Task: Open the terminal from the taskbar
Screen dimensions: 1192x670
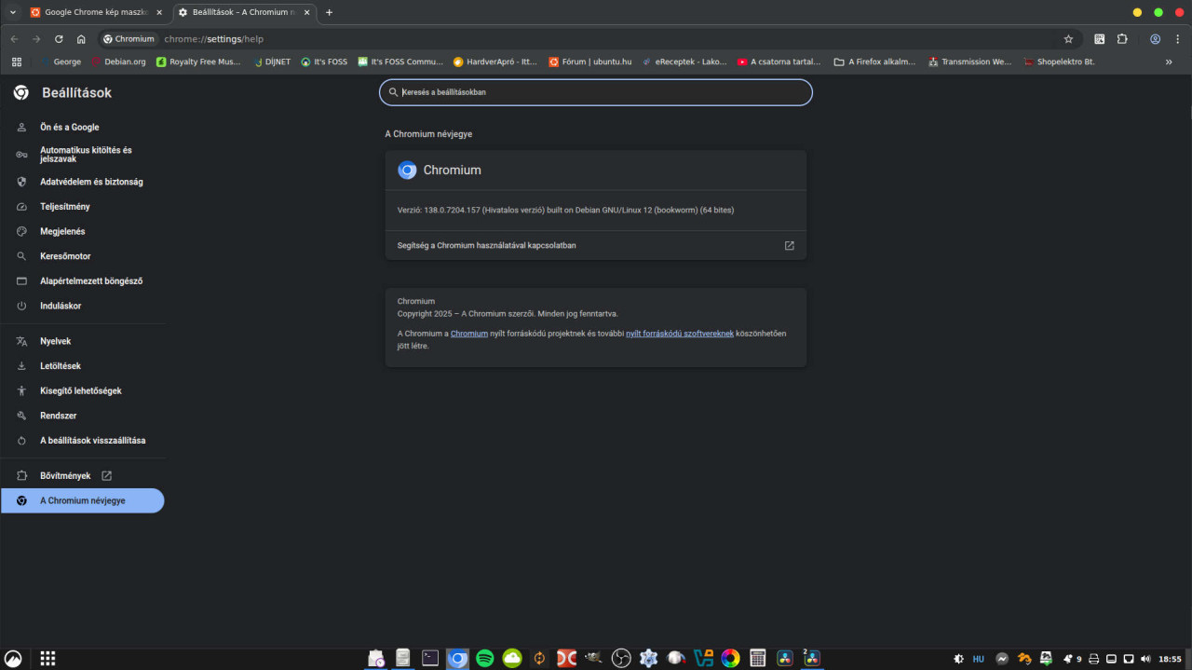Action: tap(430, 658)
